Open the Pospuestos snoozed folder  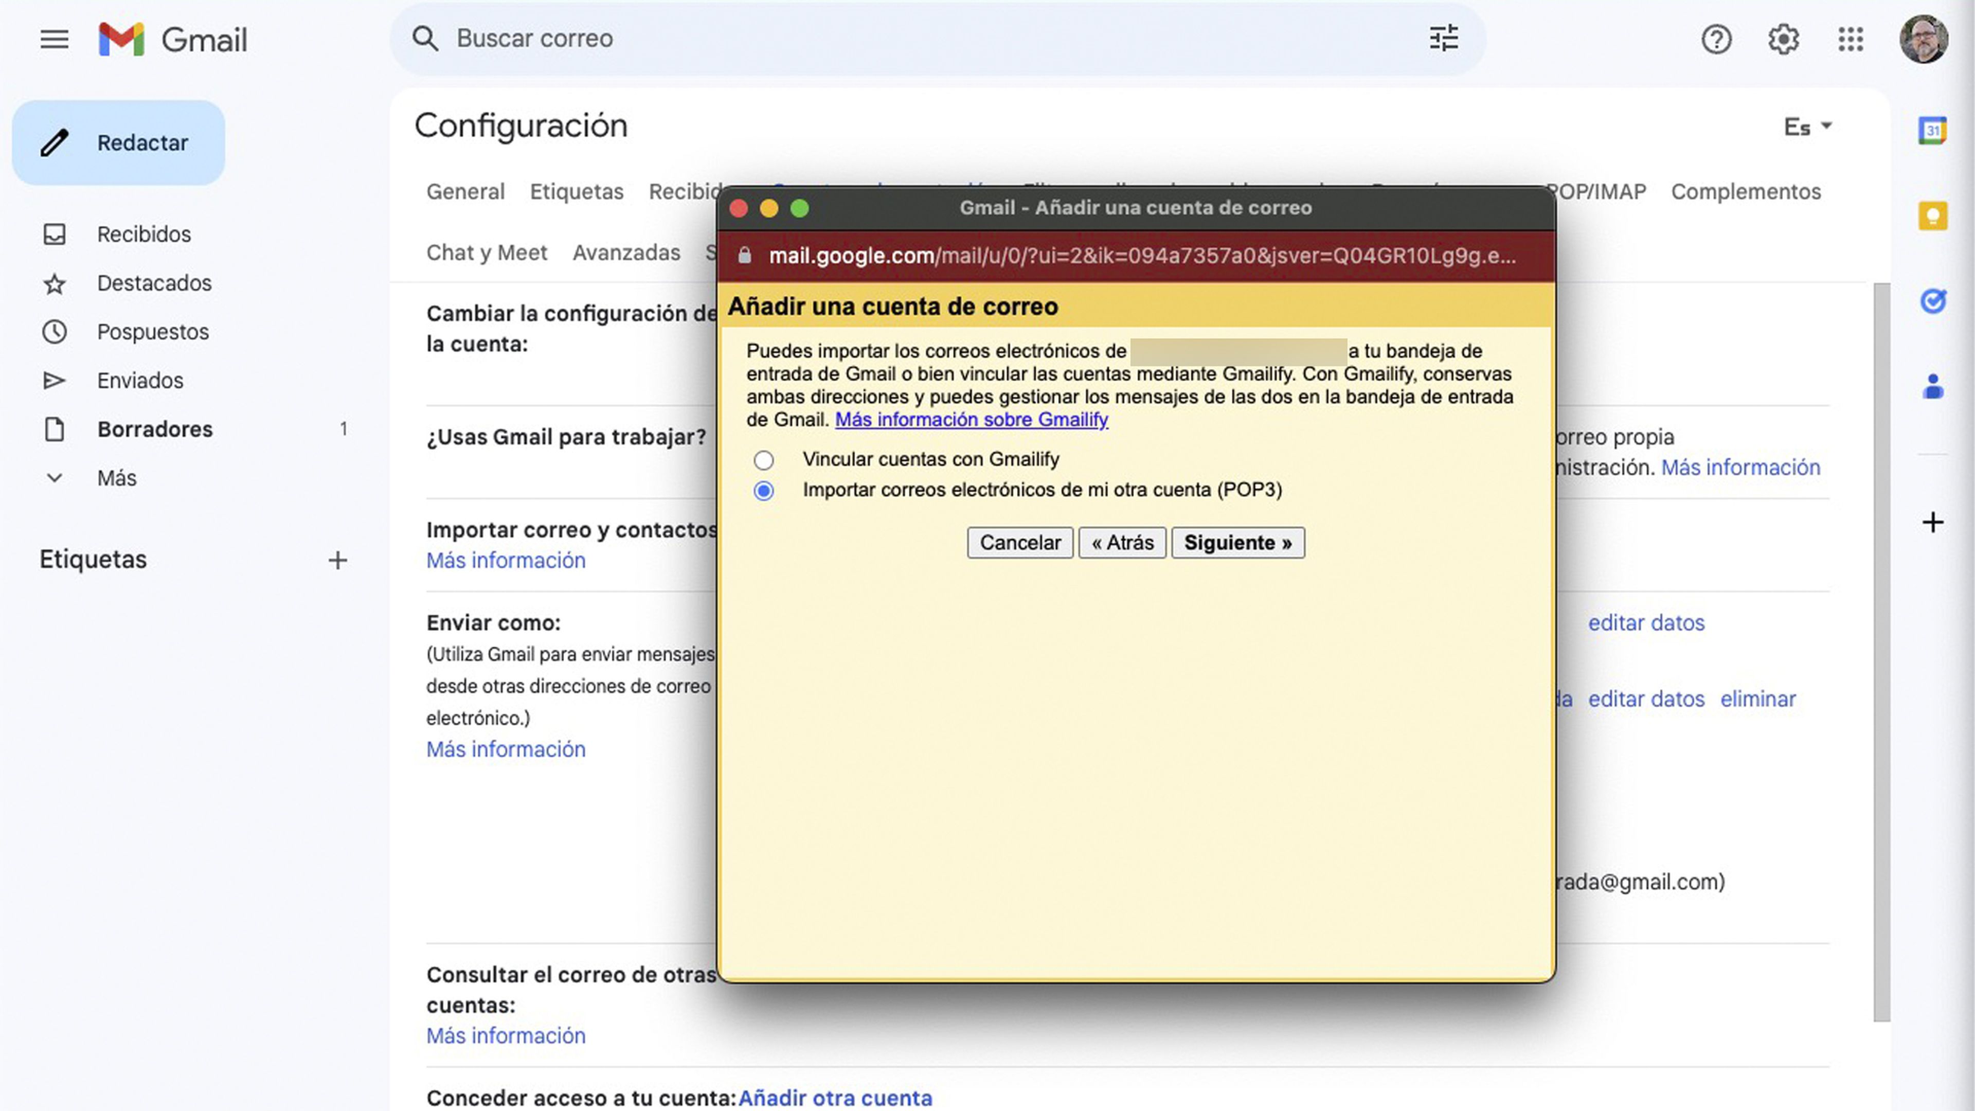pos(153,332)
